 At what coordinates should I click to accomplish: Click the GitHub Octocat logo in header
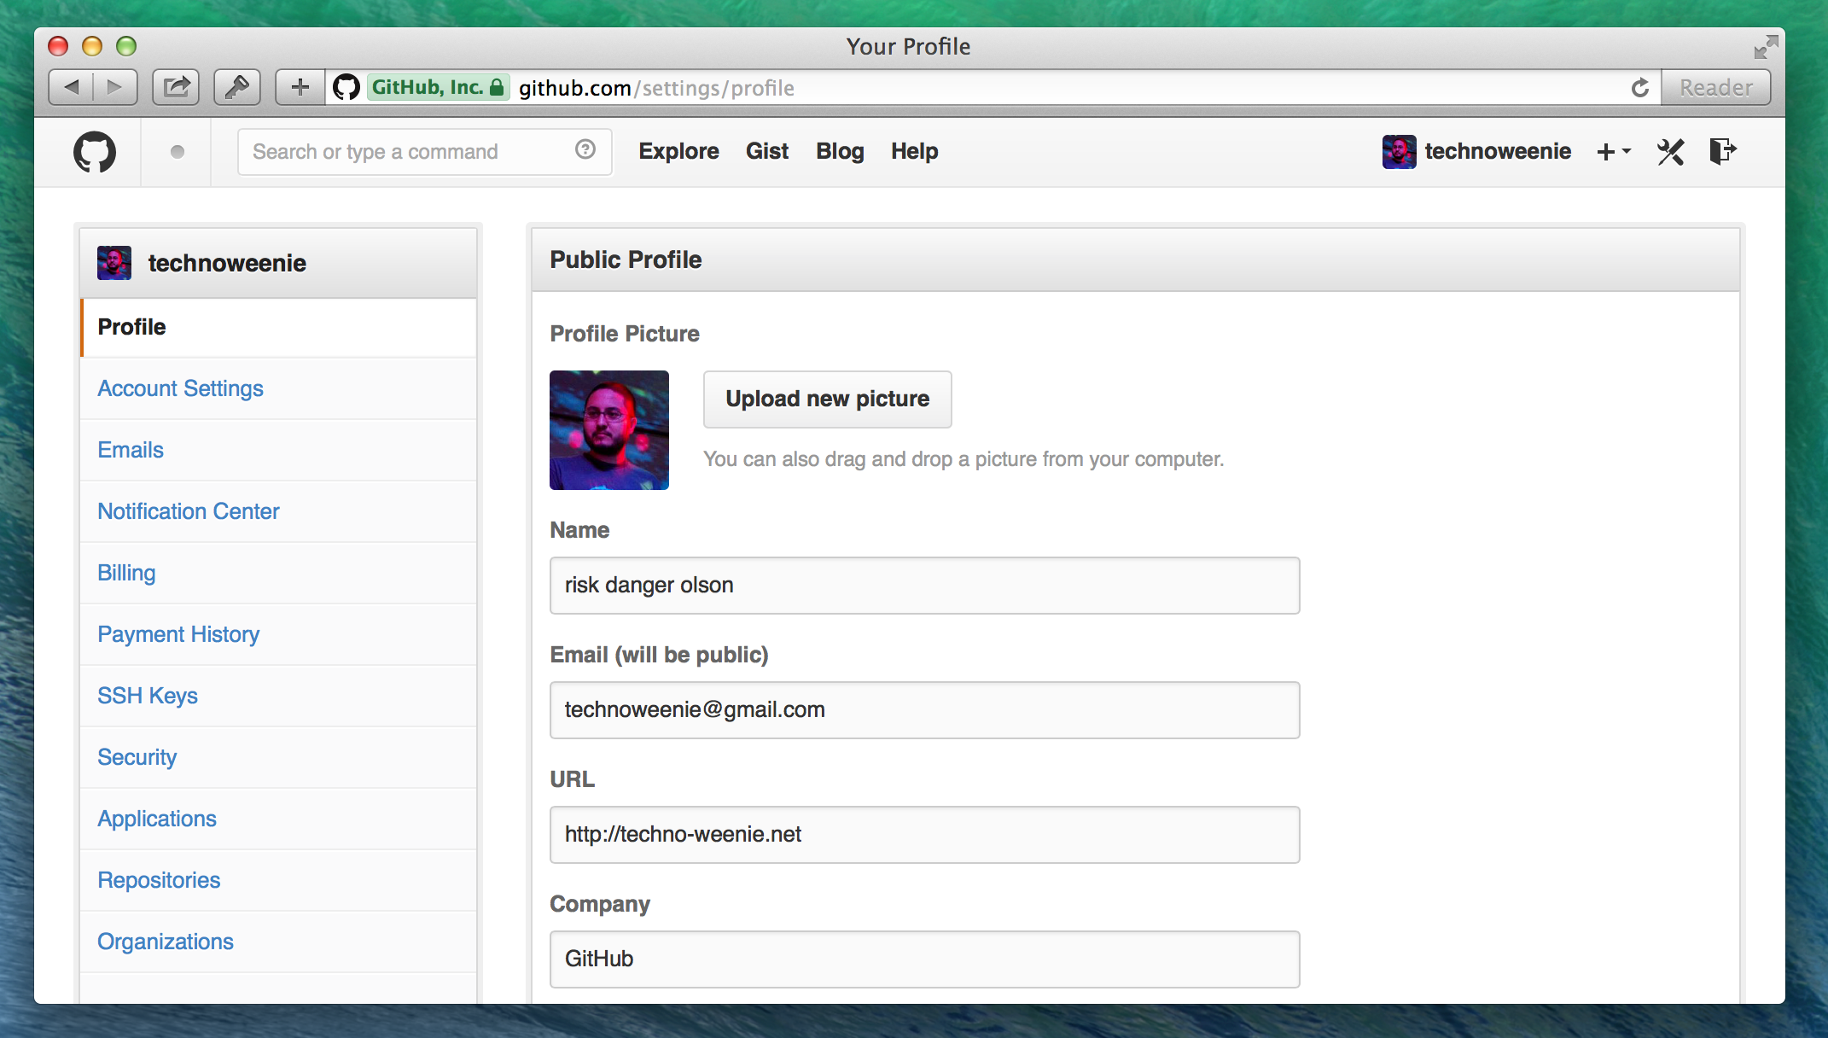point(94,152)
